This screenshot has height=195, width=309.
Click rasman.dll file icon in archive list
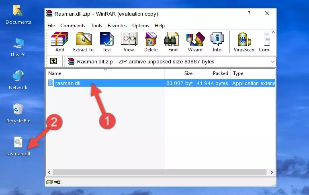click(x=51, y=83)
